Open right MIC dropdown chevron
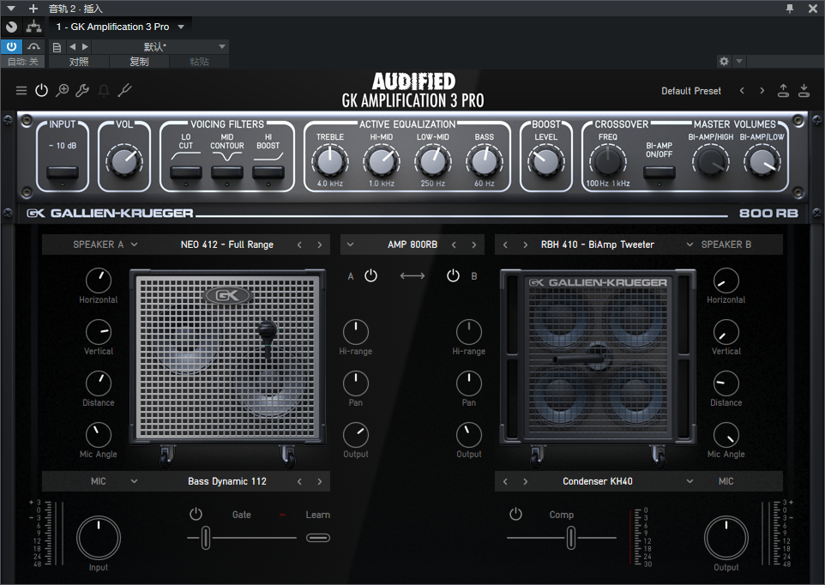The image size is (825, 585). 690,481
